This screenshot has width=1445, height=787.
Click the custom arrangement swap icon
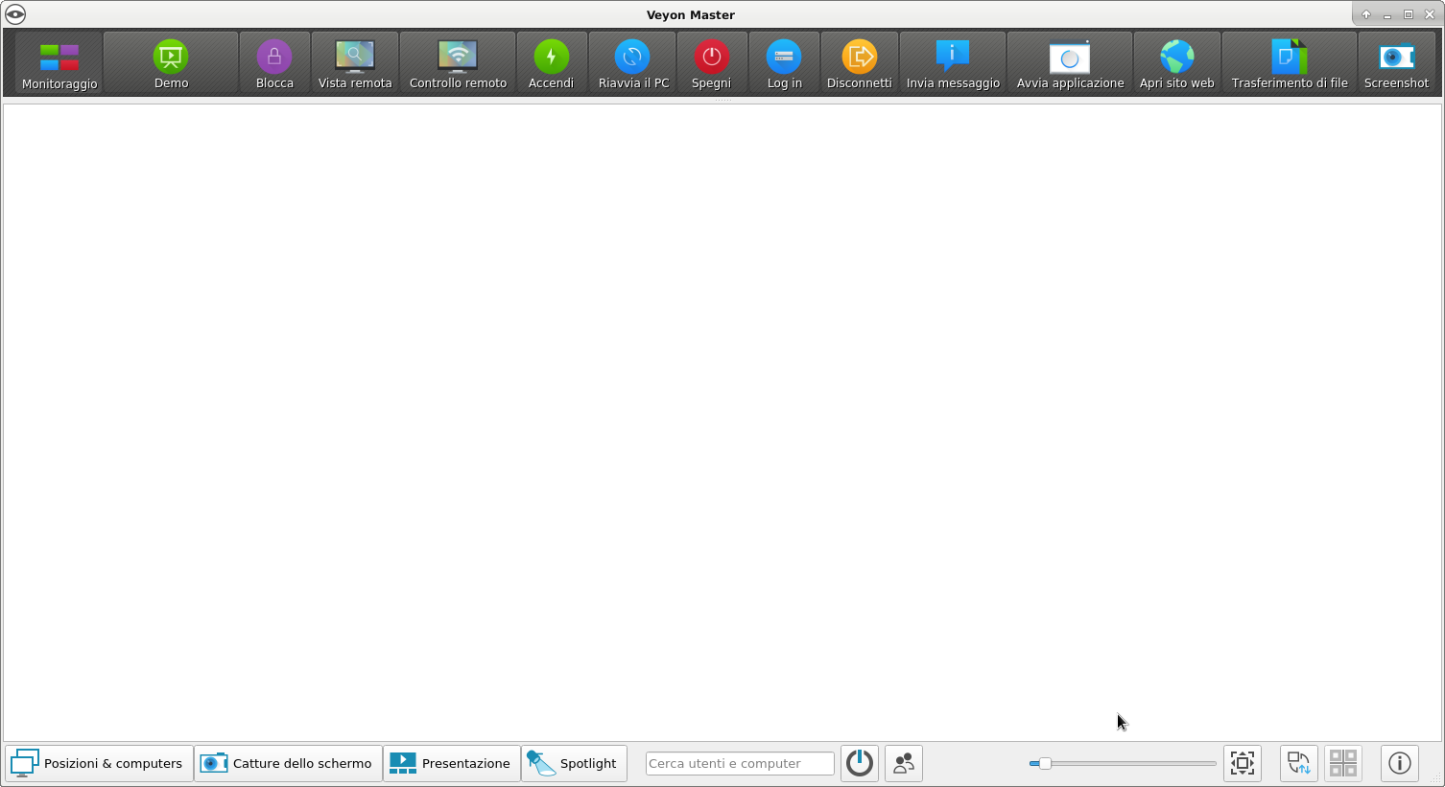(1299, 764)
